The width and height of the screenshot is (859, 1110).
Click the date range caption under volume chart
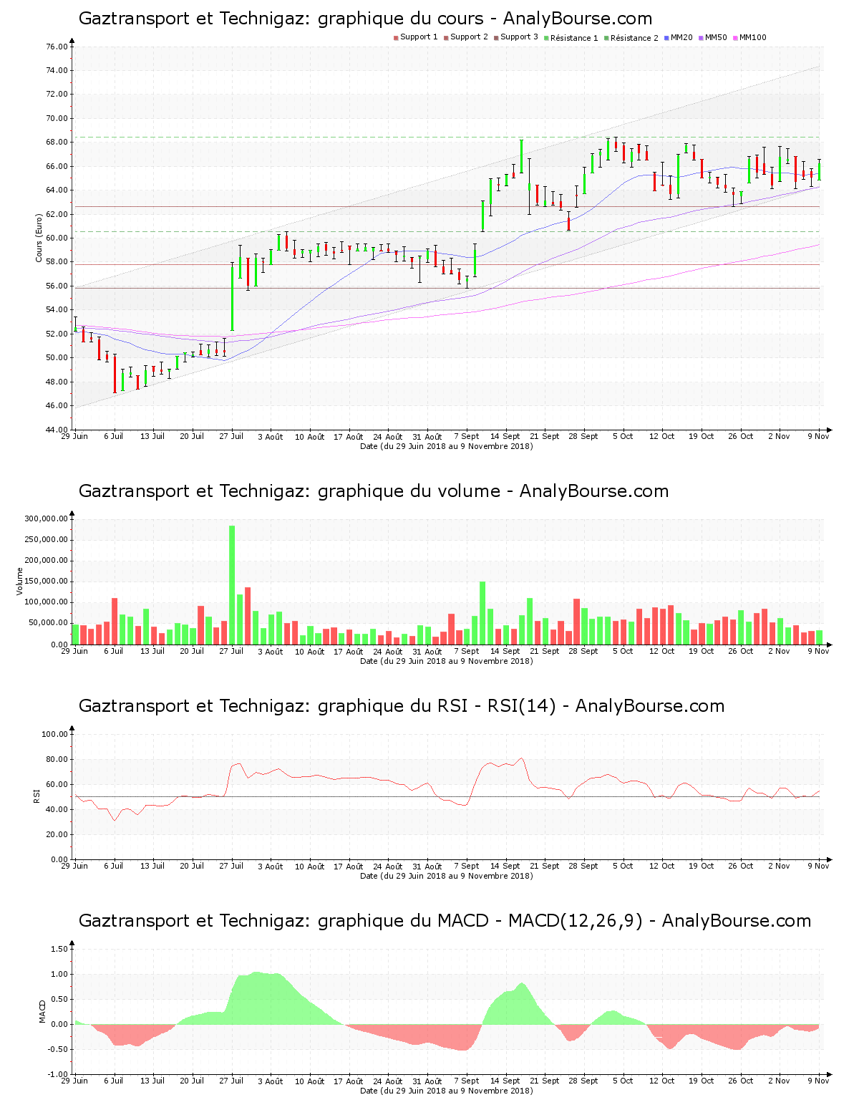446,661
